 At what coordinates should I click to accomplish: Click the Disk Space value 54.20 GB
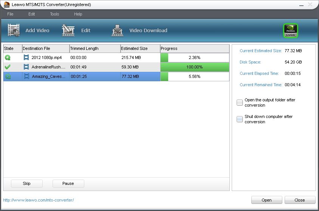coord(293,62)
